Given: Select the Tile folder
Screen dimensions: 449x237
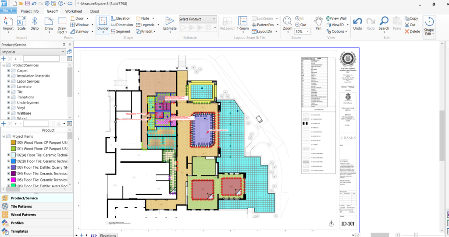Looking at the screenshot, I should tap(20, 92).
